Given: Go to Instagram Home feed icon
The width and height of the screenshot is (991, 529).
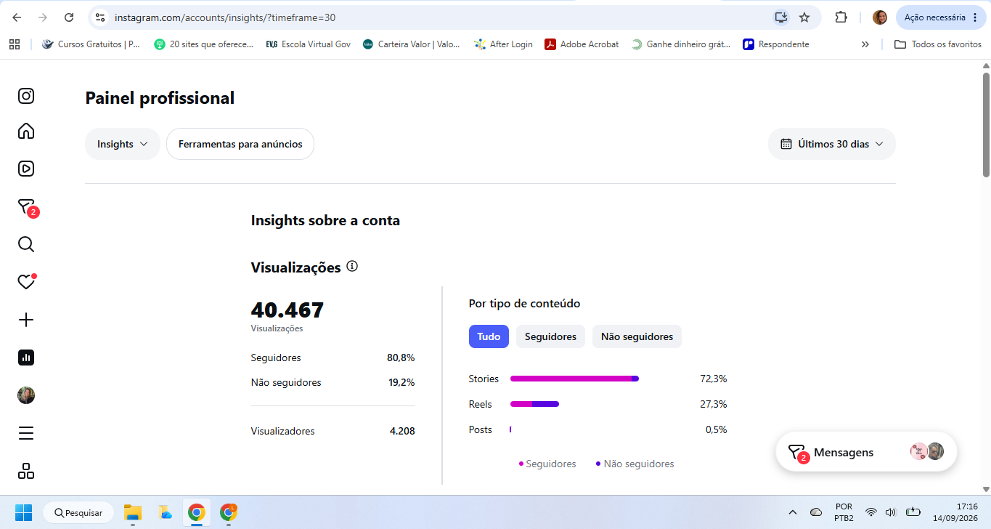Looking at the screenshot, I should click(26, 131).
